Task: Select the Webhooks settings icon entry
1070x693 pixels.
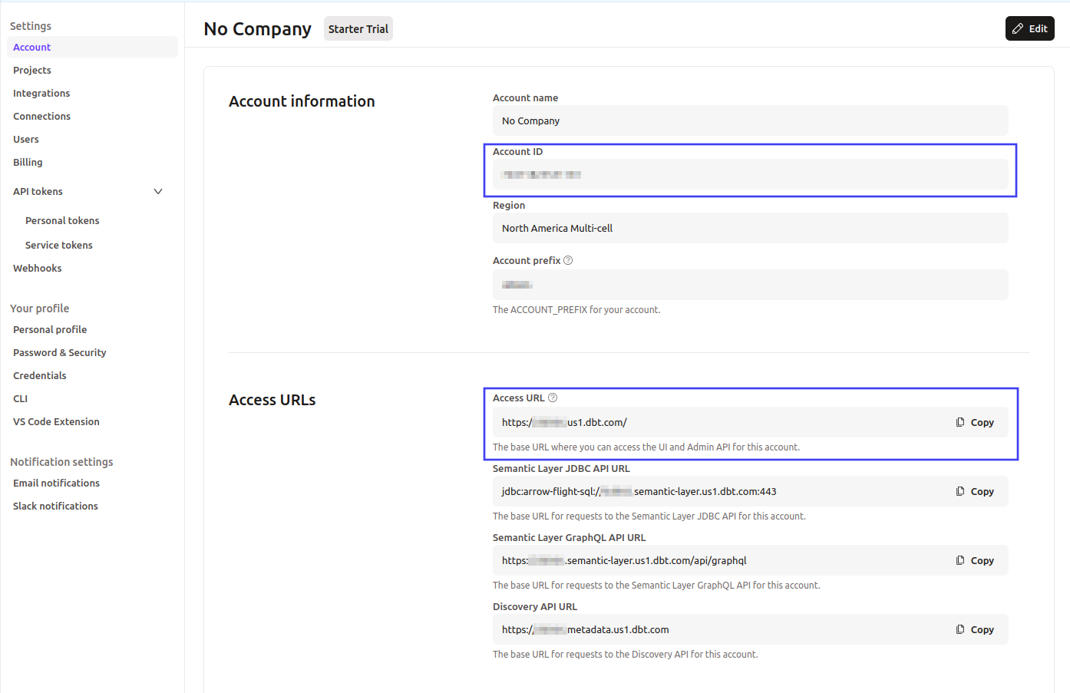Action: tap(37, 268)
